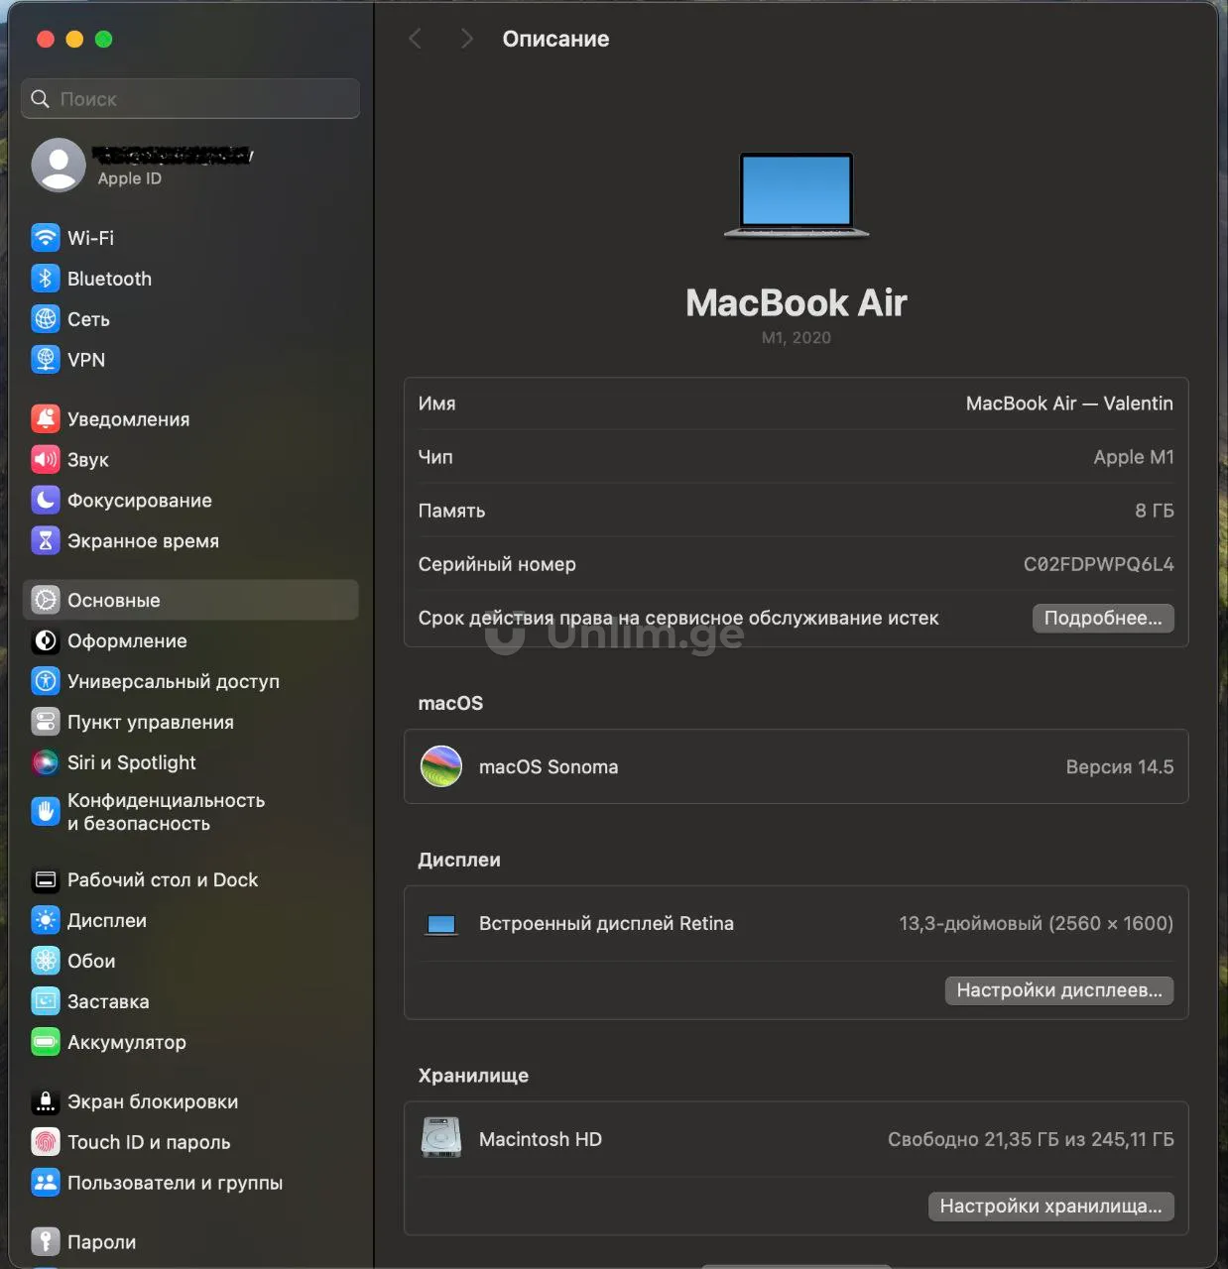The width and height of the screenshot is (1228, 1269).
Task: Click the Подробнее... button
Action: pyautogui.click(x=1103, y=618)
